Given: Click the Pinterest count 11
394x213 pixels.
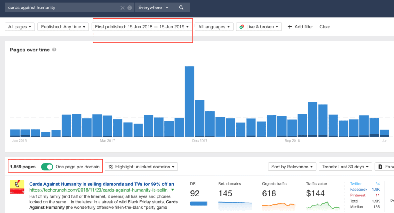Looking at the screenshot, I should (377, 195).
